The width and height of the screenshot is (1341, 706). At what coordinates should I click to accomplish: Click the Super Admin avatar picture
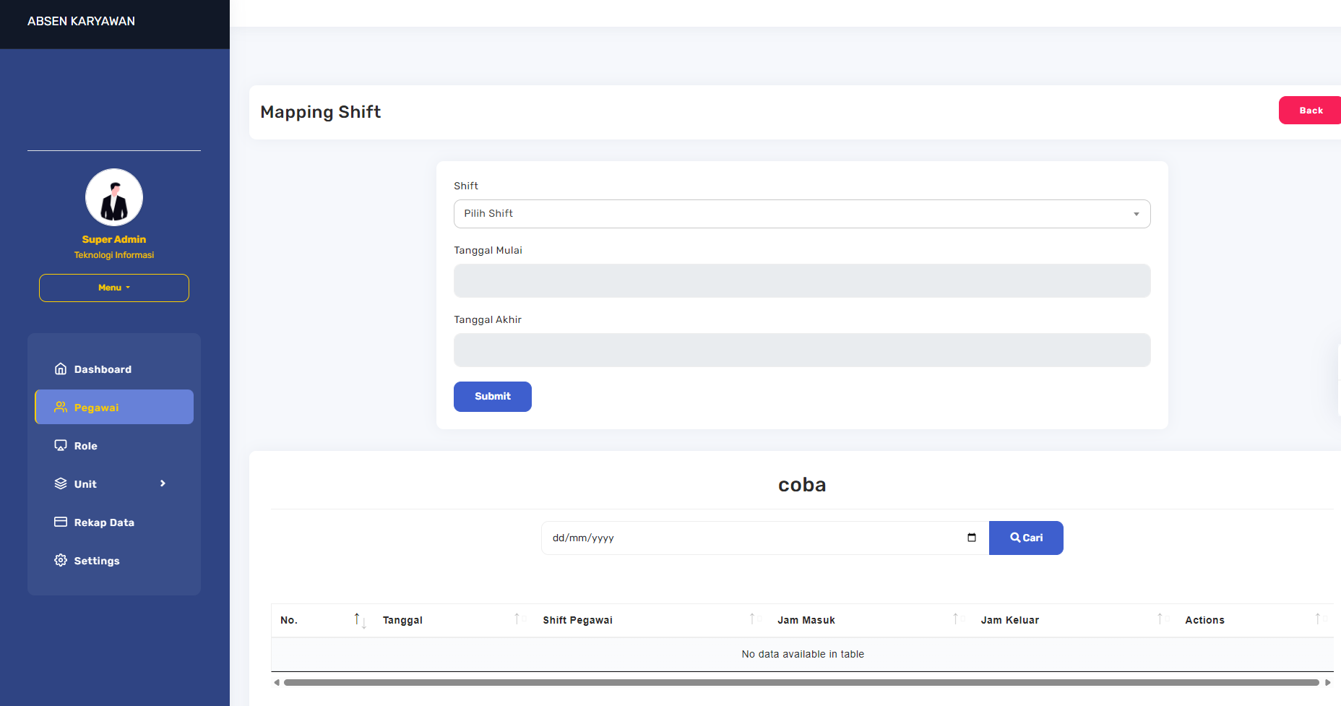(x=114, y=197)
